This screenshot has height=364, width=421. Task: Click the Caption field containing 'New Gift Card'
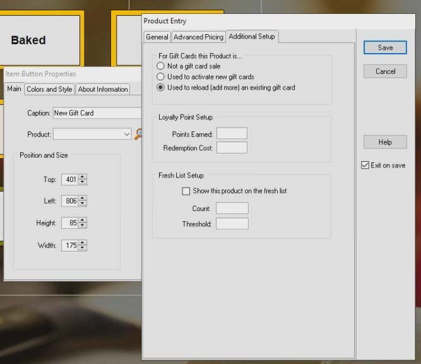point(97,113)
